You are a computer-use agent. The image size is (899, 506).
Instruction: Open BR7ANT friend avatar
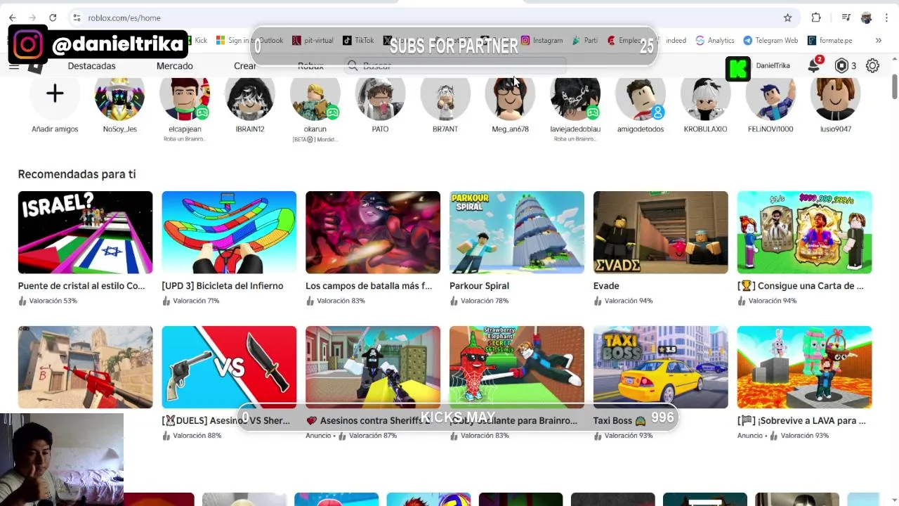[x=445, y=97]
